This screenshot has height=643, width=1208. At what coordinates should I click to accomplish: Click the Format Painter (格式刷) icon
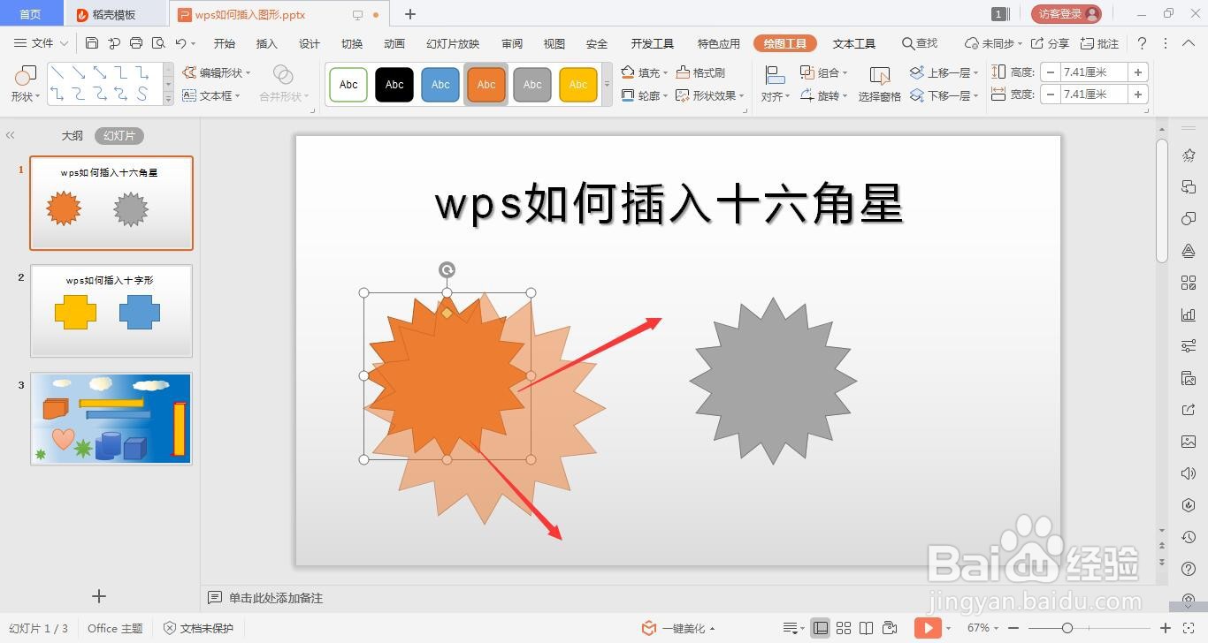tap(700, 72)
